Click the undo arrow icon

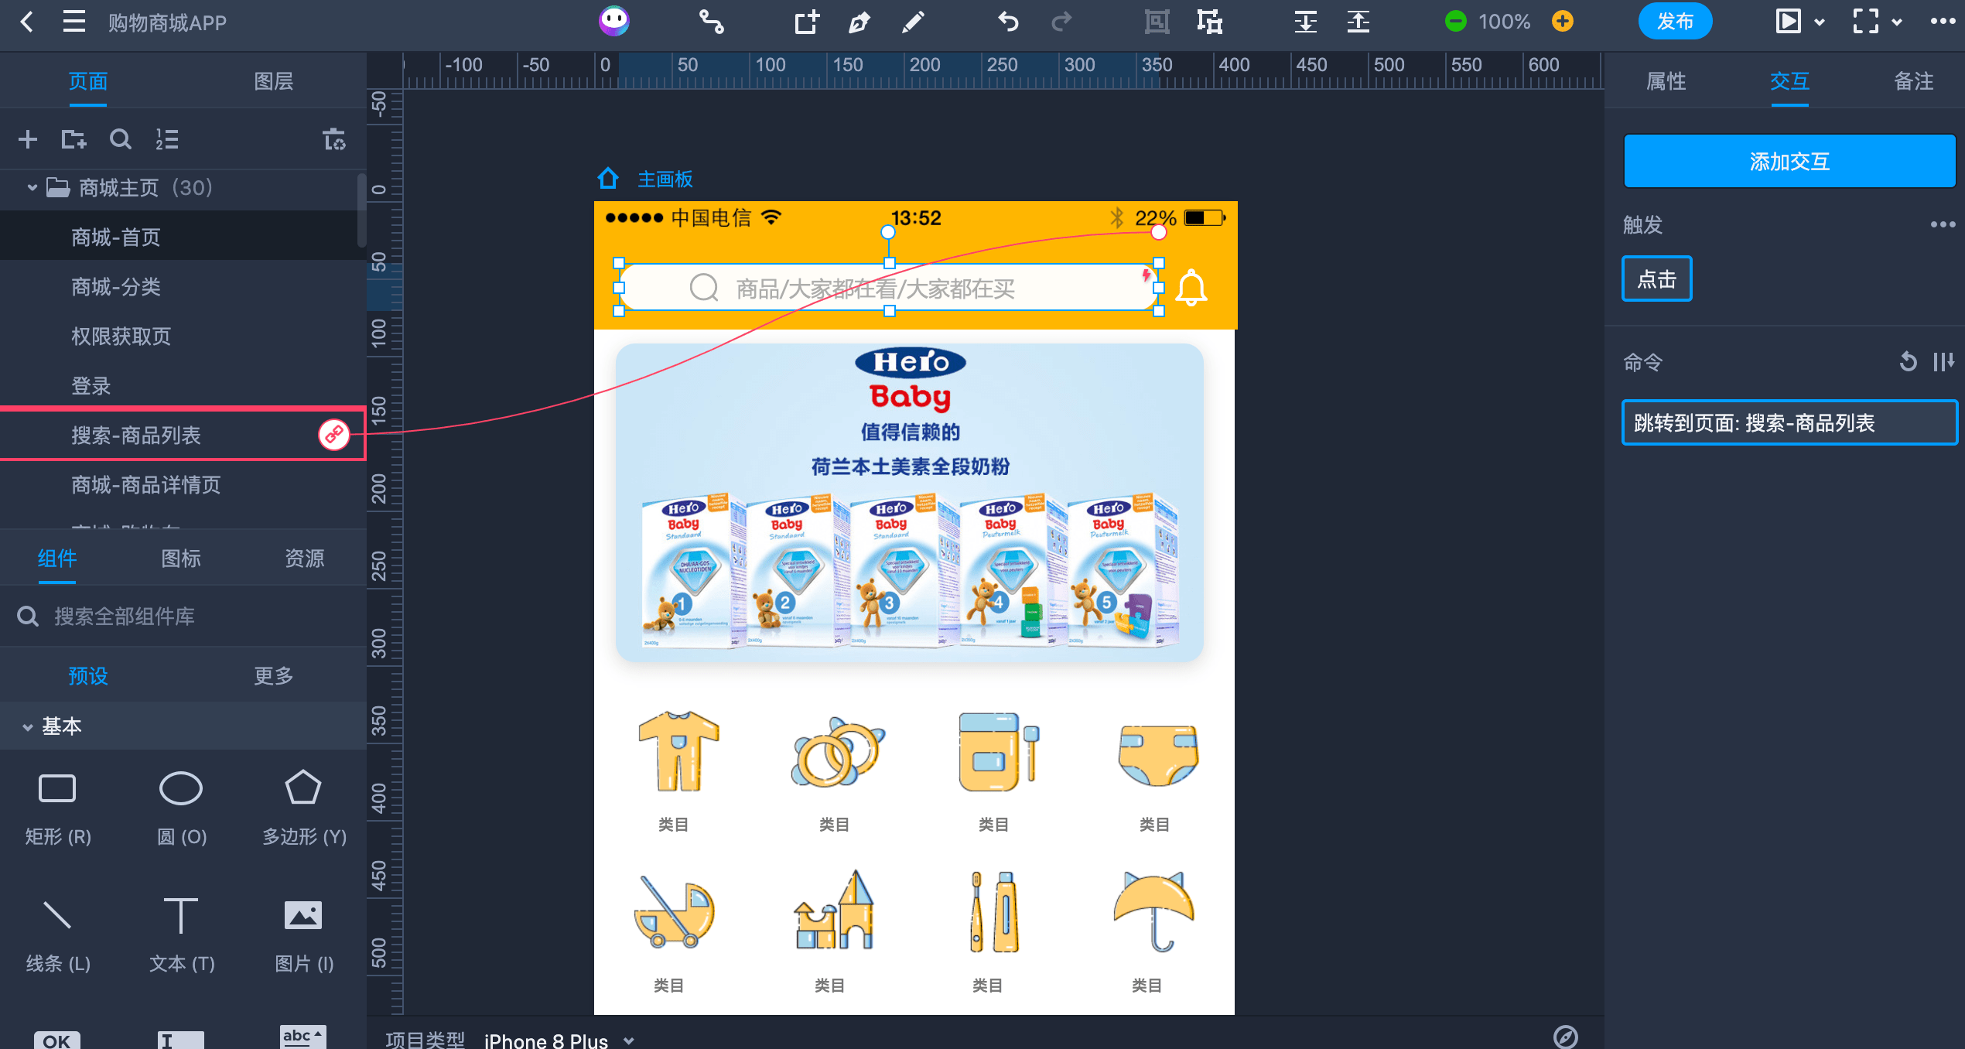click(x=1008, y=22)
